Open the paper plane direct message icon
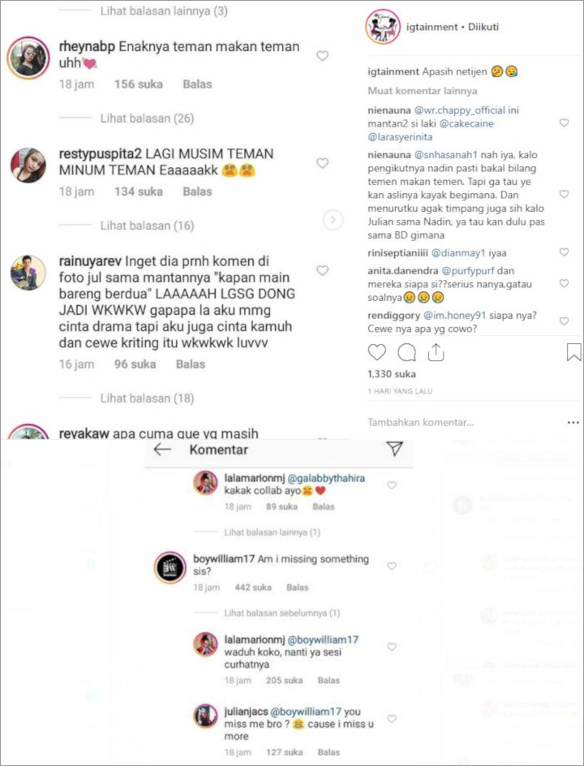 click(x=394, y=449)
